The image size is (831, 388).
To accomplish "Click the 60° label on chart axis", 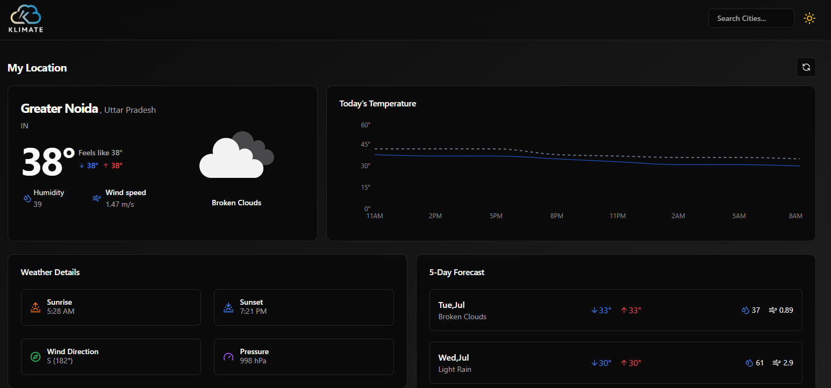I will pyautogui.click(x=366, y=125).
